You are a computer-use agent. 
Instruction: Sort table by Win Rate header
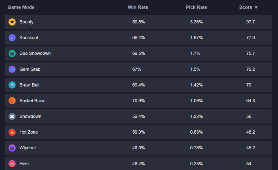[x=138, y=7]
